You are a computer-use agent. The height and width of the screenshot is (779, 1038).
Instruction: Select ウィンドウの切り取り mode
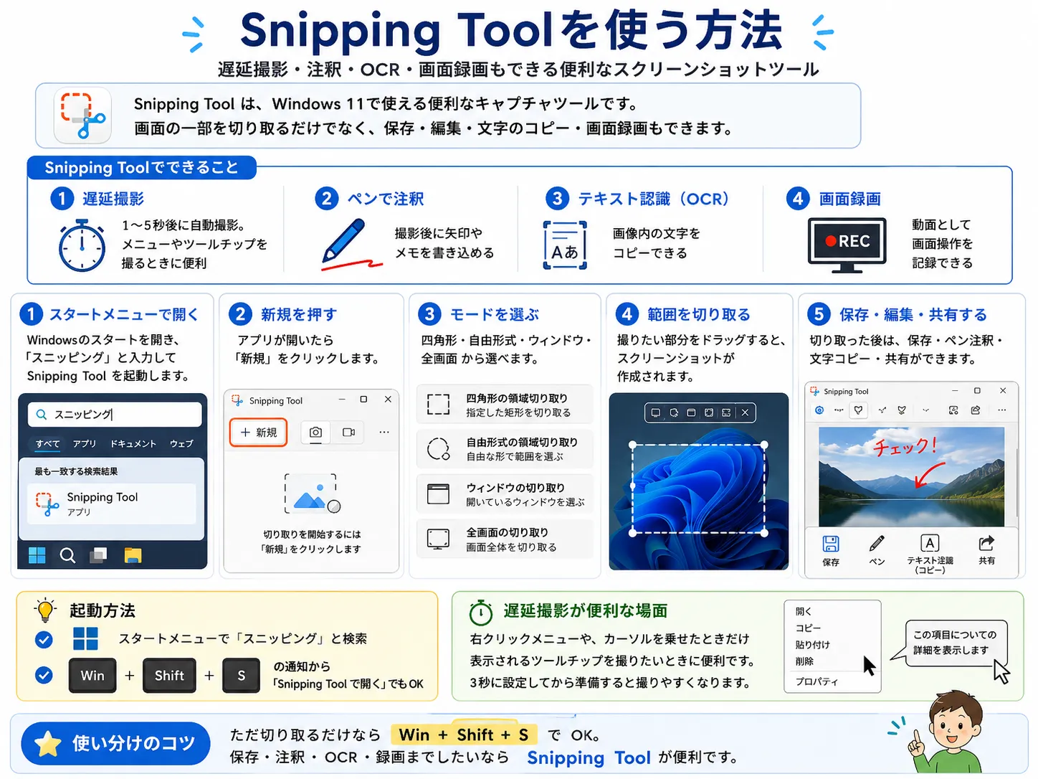505,494
